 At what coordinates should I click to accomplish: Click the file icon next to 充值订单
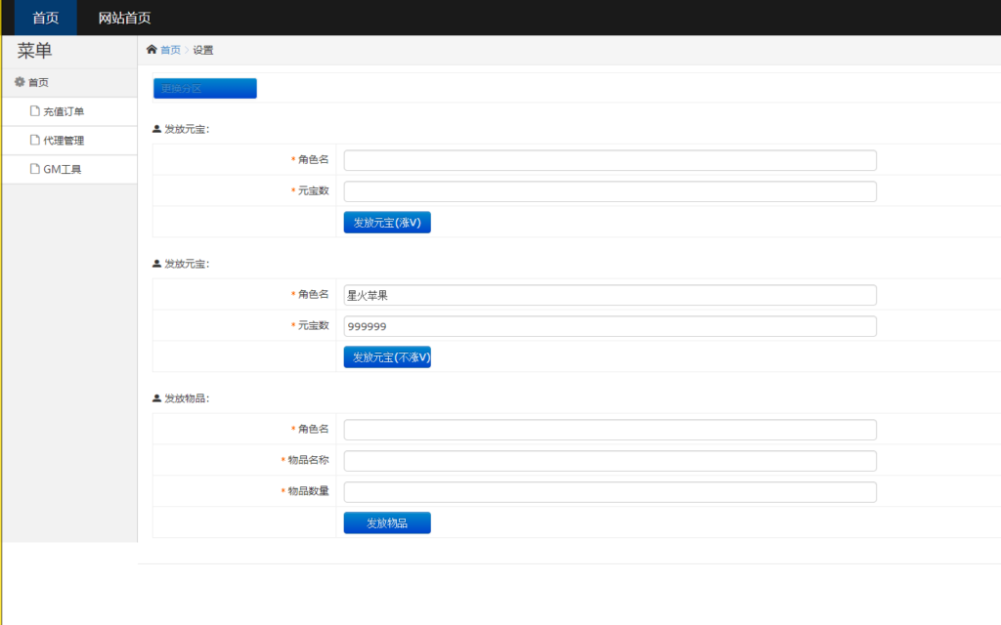tap(35, 111)
